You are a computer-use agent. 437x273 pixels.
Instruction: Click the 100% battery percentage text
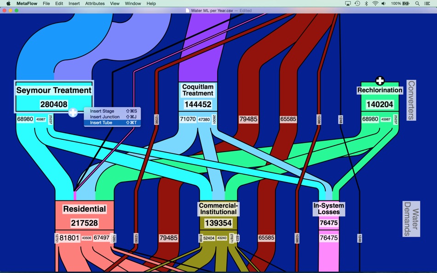[396, 3]
